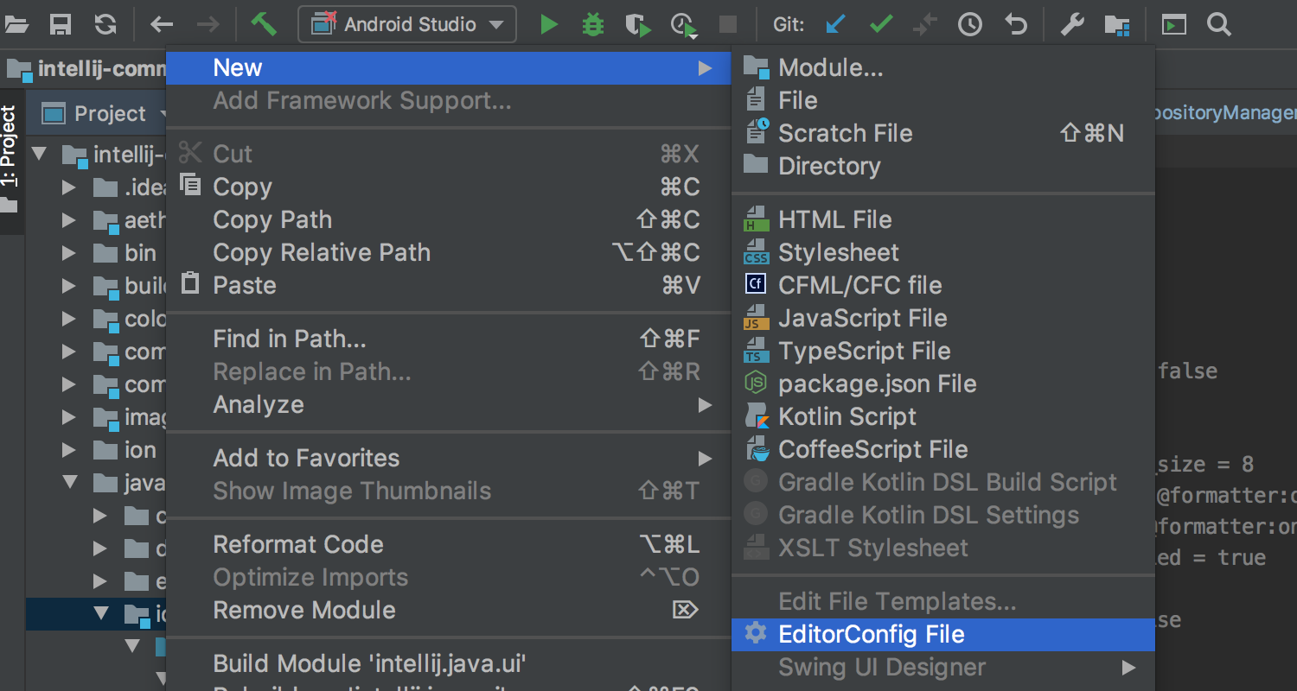Create new Directory from submenu
Screen dimensions: 1297x691
click(943, 166)
